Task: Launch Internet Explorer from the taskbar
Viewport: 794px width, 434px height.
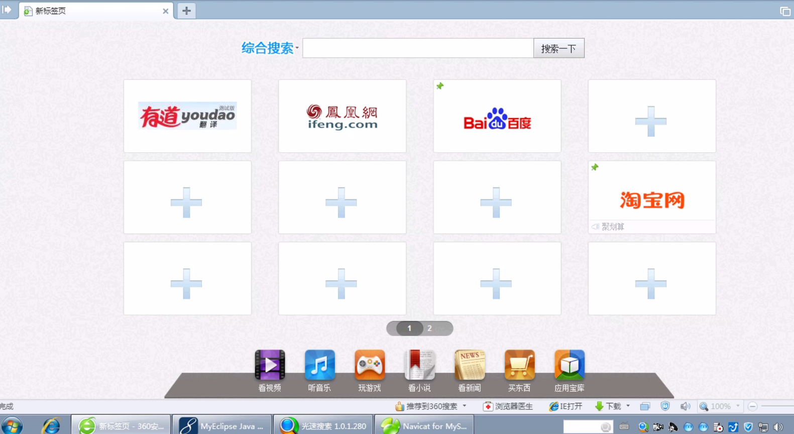Action: (51, 426)
